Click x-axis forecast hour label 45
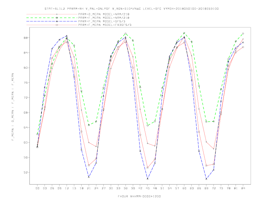Screen dimensions: 265x205 coord(148,188)
